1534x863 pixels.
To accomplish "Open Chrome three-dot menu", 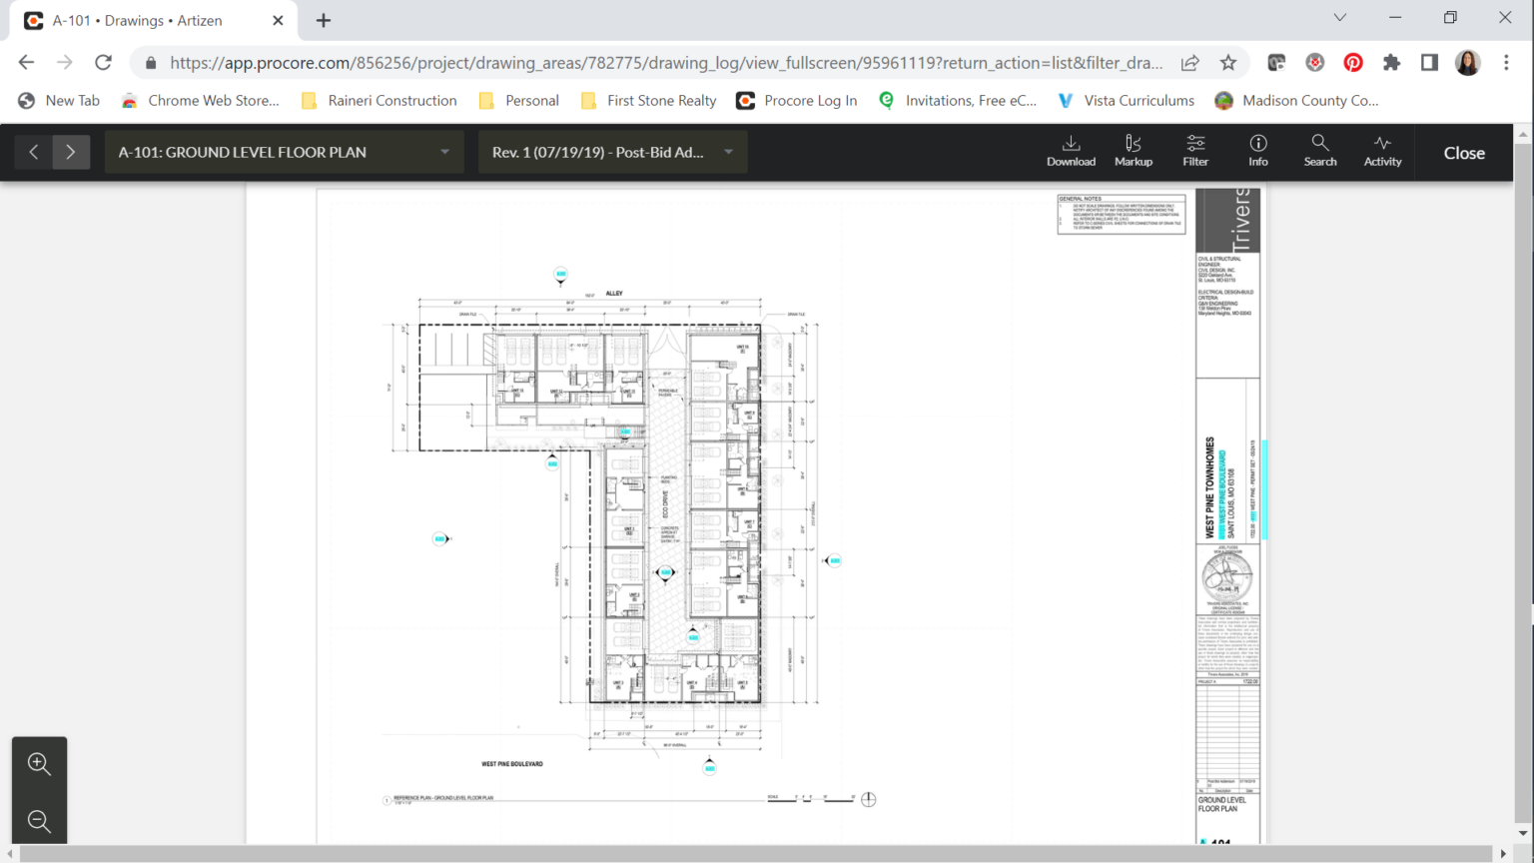I will tap(1506, 62).
